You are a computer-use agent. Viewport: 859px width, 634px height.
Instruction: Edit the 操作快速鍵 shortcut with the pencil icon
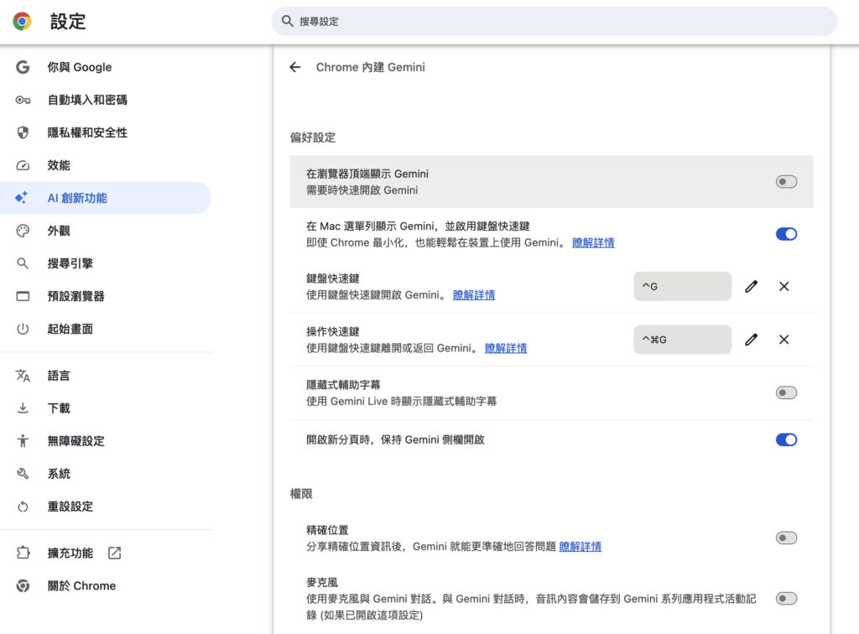(751, 340)
